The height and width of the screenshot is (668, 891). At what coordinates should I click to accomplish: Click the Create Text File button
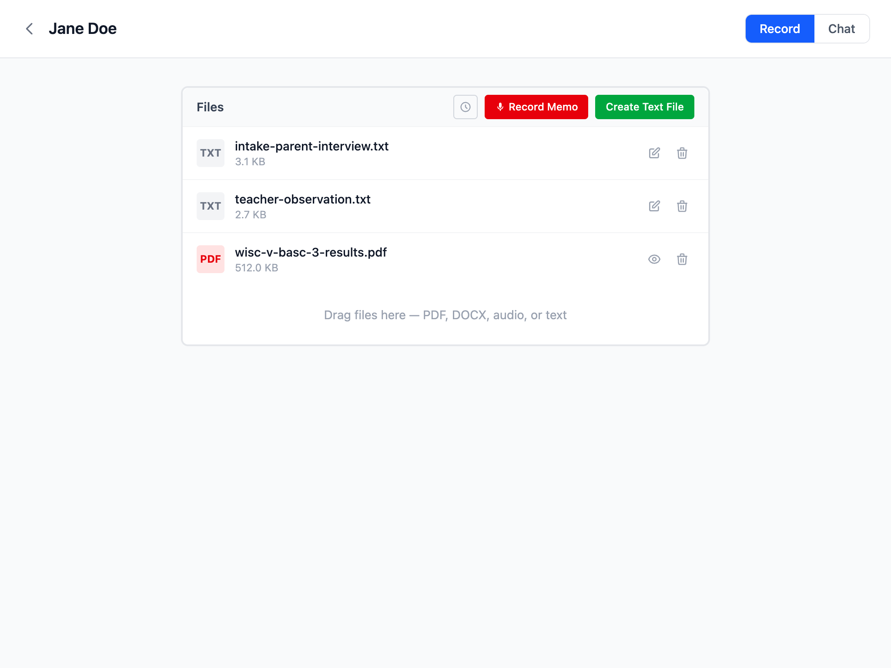point(644,107)
